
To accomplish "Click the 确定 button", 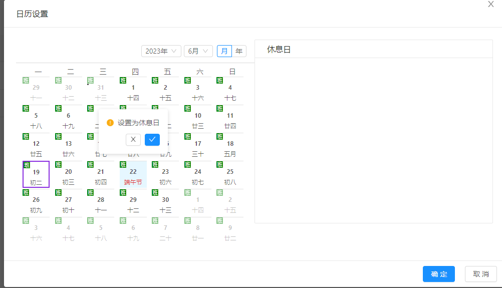I will coord(438,274).
